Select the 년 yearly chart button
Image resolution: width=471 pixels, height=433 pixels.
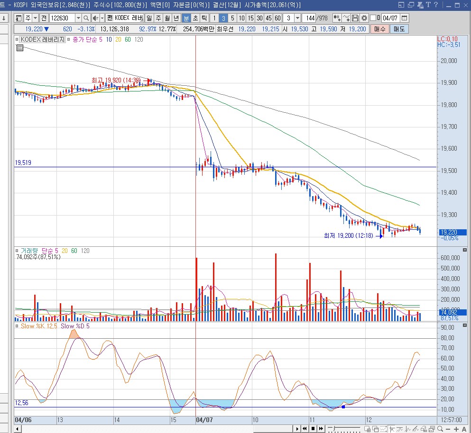point(176,18)
